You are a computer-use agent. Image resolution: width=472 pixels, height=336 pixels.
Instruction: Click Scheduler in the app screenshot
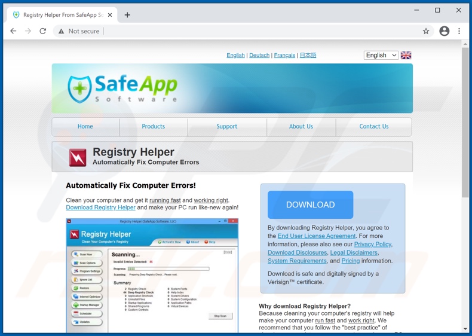tap(87, 313)
